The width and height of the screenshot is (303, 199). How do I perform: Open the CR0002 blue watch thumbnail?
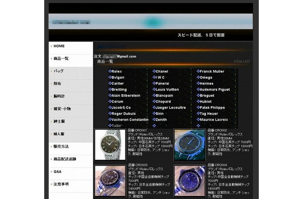tap(189, 145)
